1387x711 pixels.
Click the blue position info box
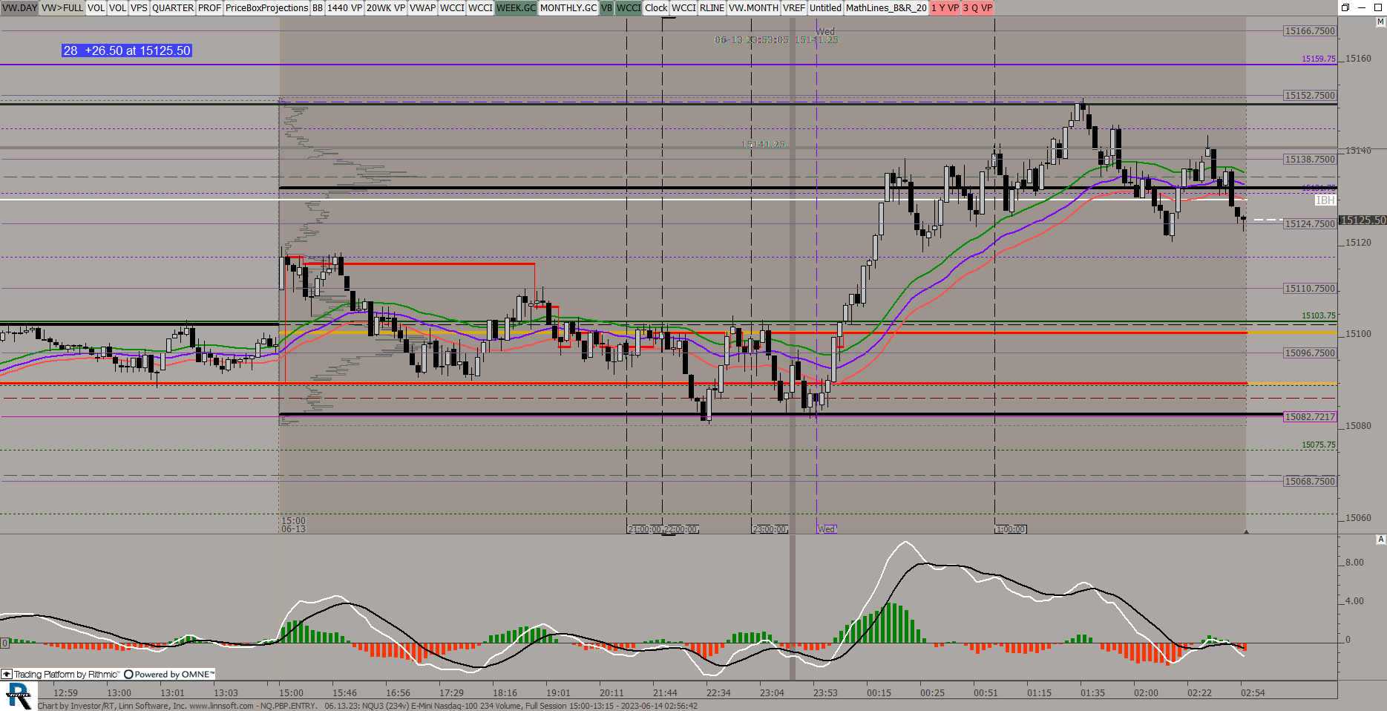tap(127, 50)
